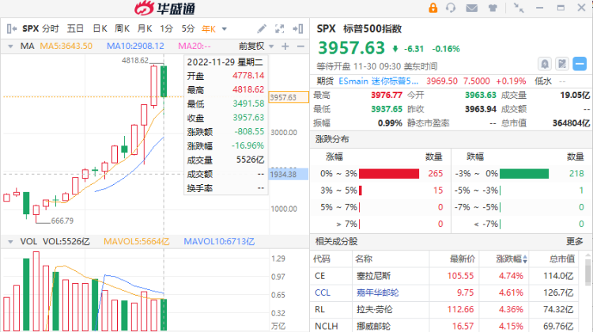
Task: Switch to 月K monthly chart
Action: pos(145,28)
